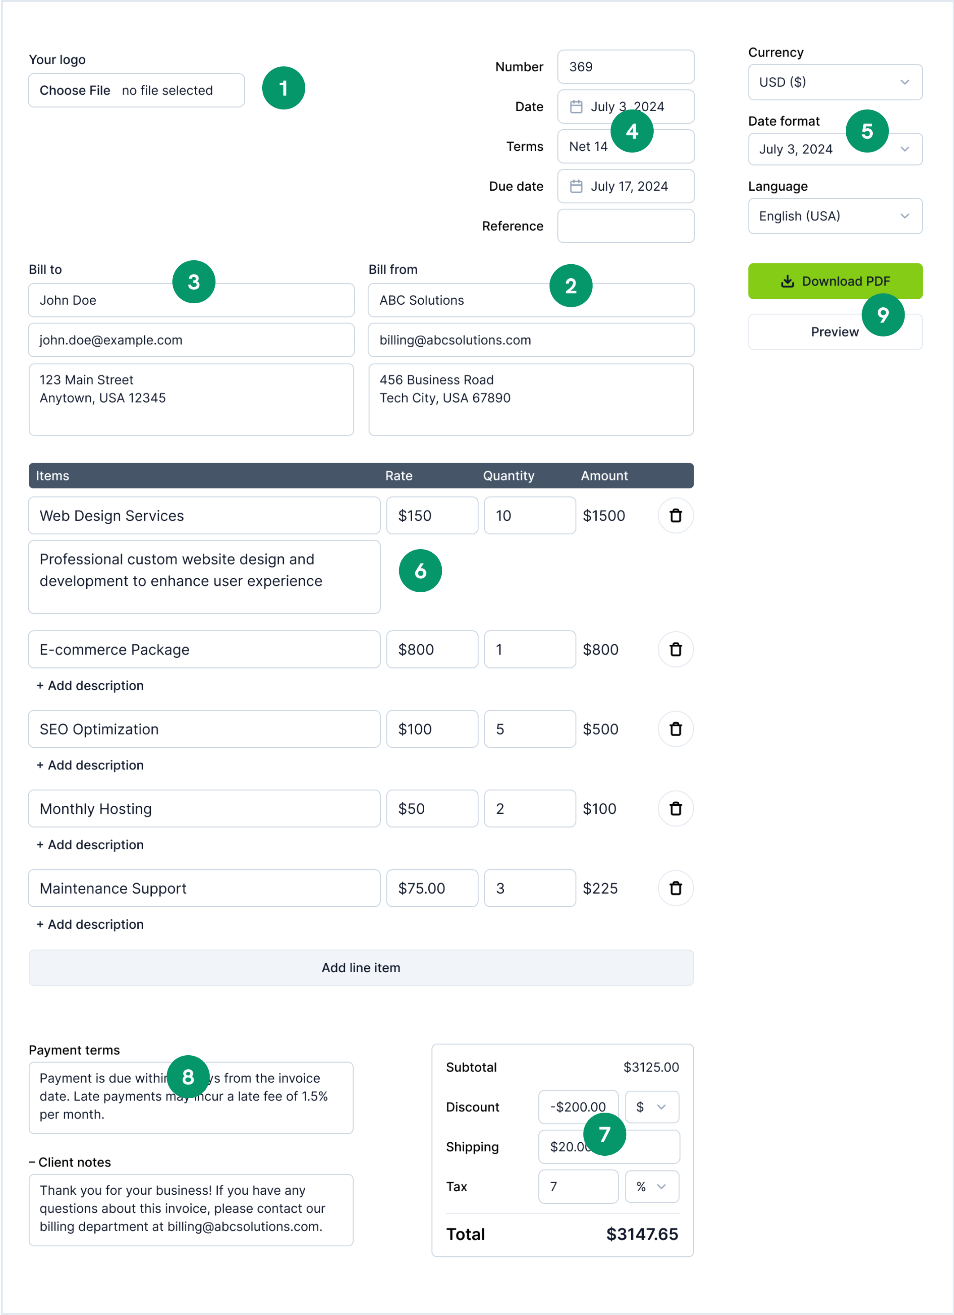Click the Subtotal value $3125.00
Screen dimensions: 954x1315
coord(651,1067)
